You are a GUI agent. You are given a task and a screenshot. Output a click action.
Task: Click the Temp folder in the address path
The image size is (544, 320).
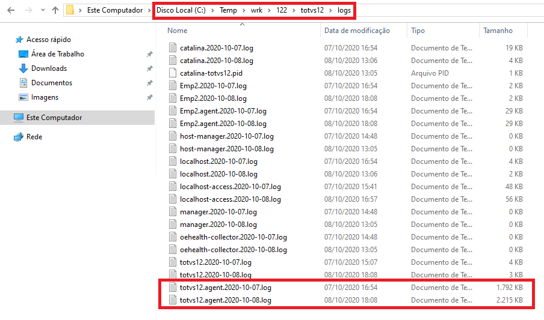point(228,10)
